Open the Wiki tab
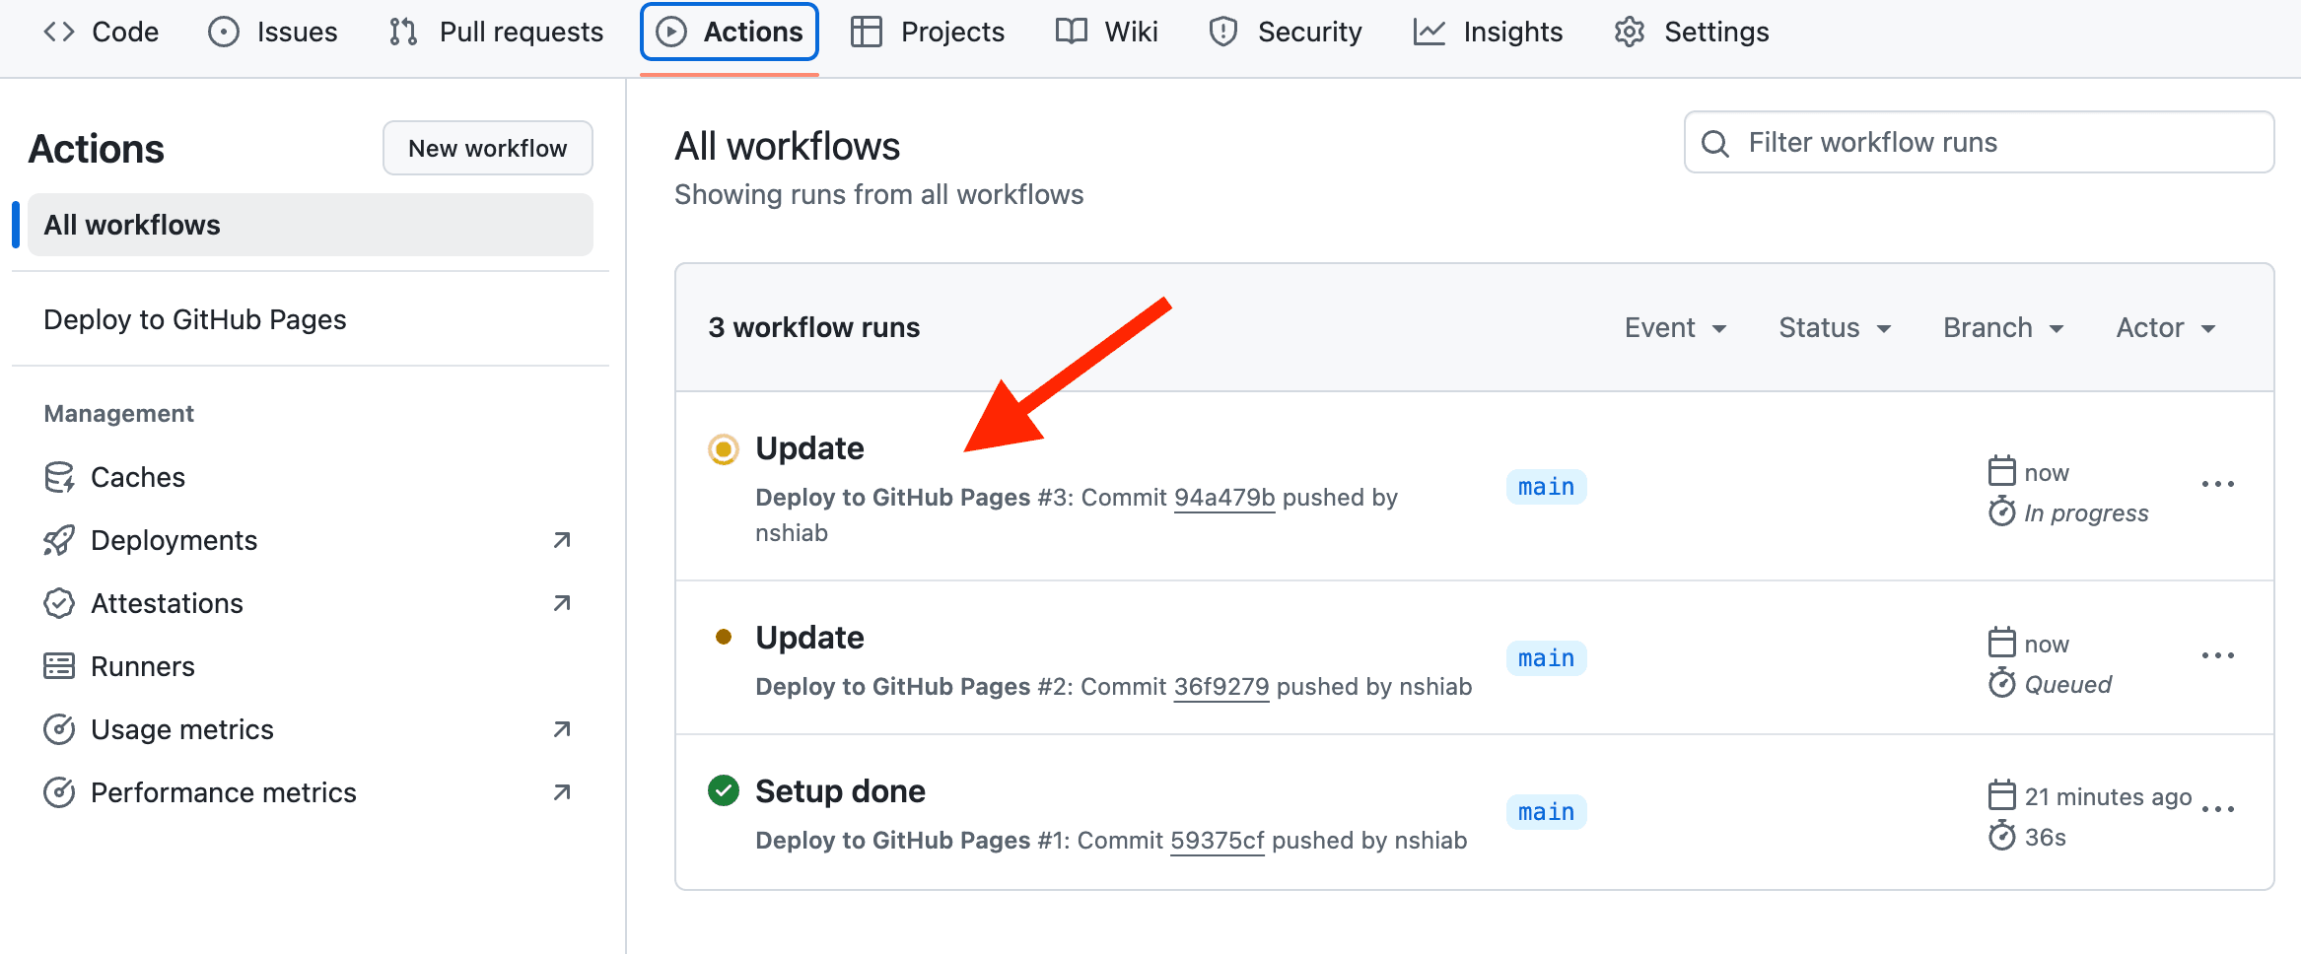 coord(1106,32)
